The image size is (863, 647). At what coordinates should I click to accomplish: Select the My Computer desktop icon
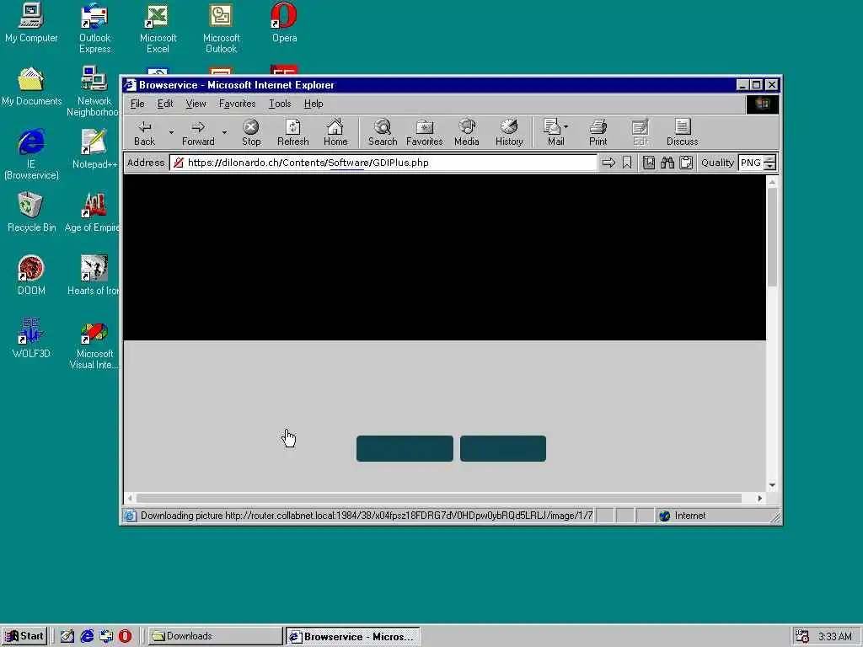point(31,23)
